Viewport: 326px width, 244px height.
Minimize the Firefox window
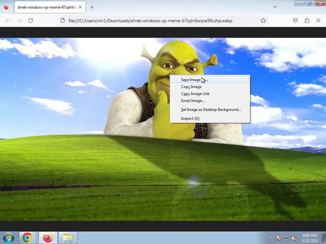[299, 3]
